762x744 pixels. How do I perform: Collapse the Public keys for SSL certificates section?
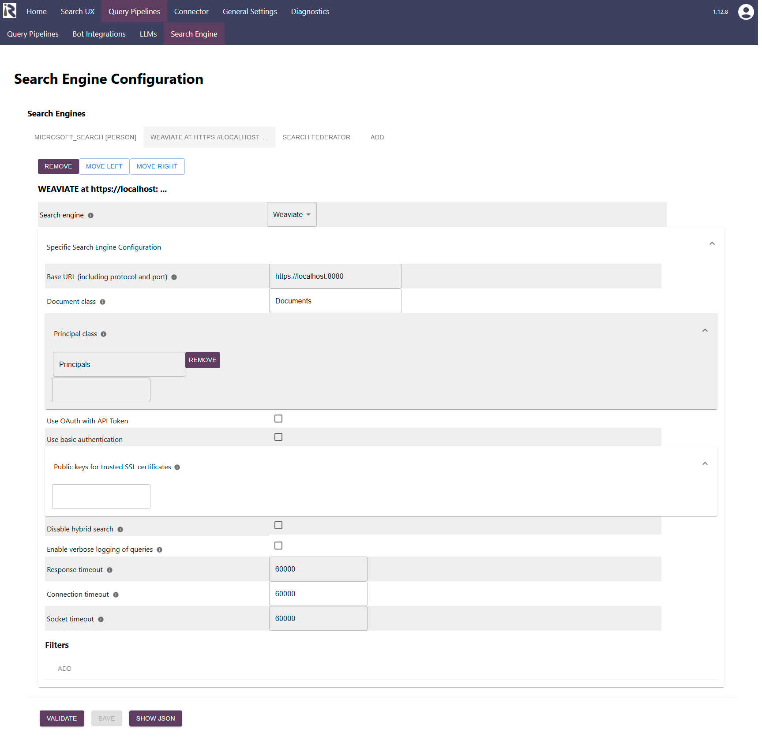tap(705, 464)
